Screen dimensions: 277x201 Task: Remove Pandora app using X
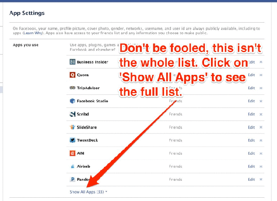pos(261,179)
